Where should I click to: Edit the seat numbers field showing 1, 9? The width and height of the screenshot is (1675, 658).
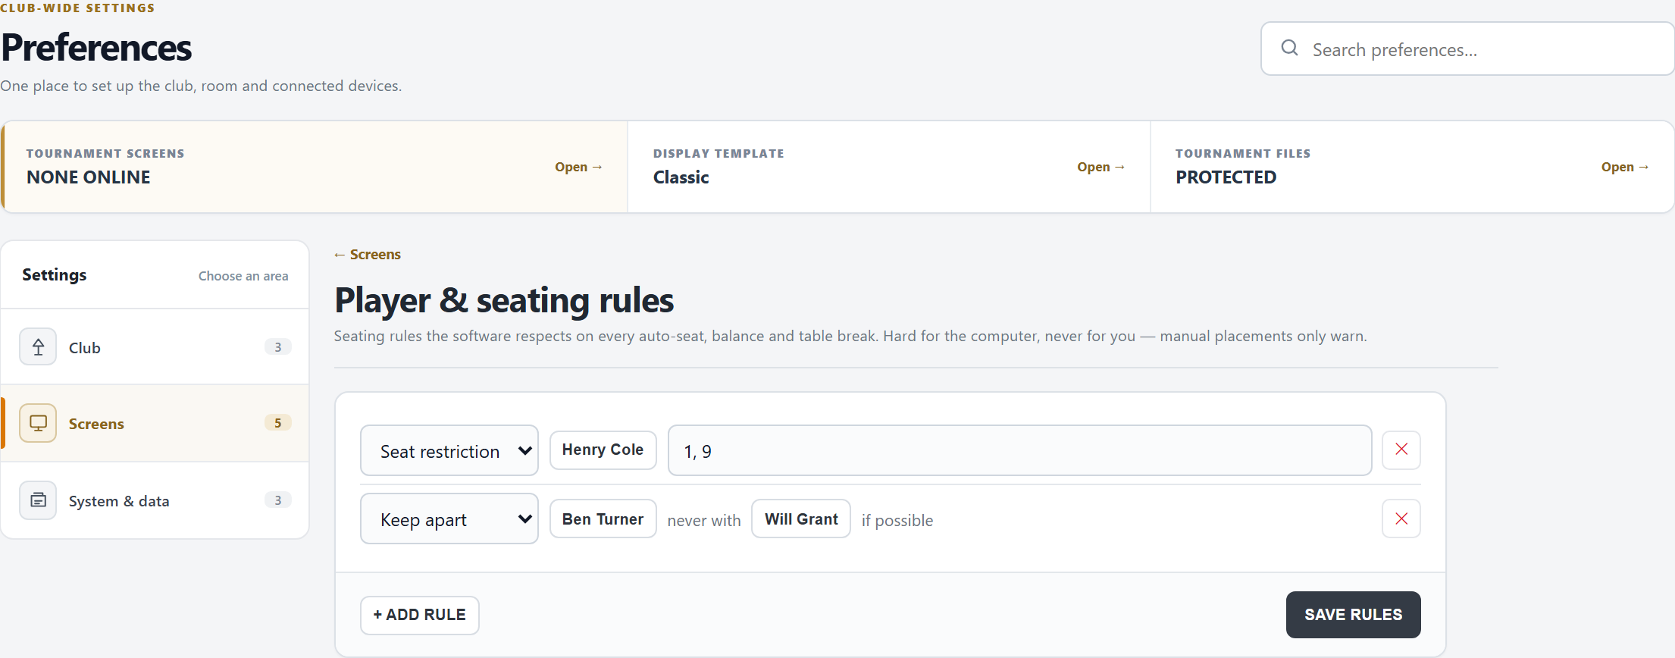coord(1019,450)
